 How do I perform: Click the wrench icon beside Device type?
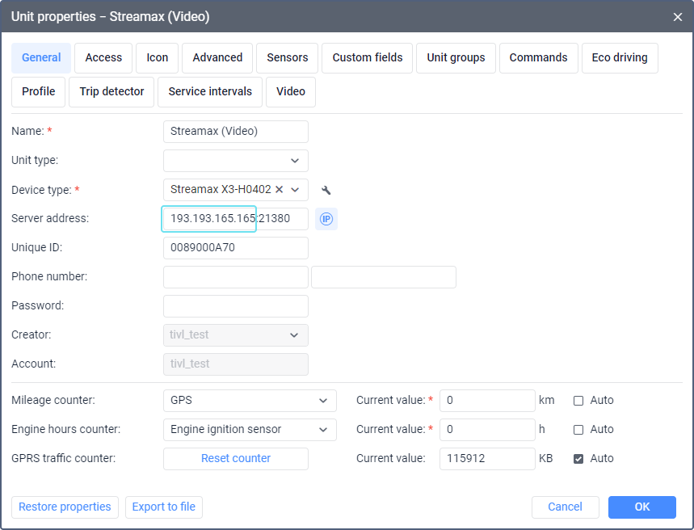pos(326,190)
